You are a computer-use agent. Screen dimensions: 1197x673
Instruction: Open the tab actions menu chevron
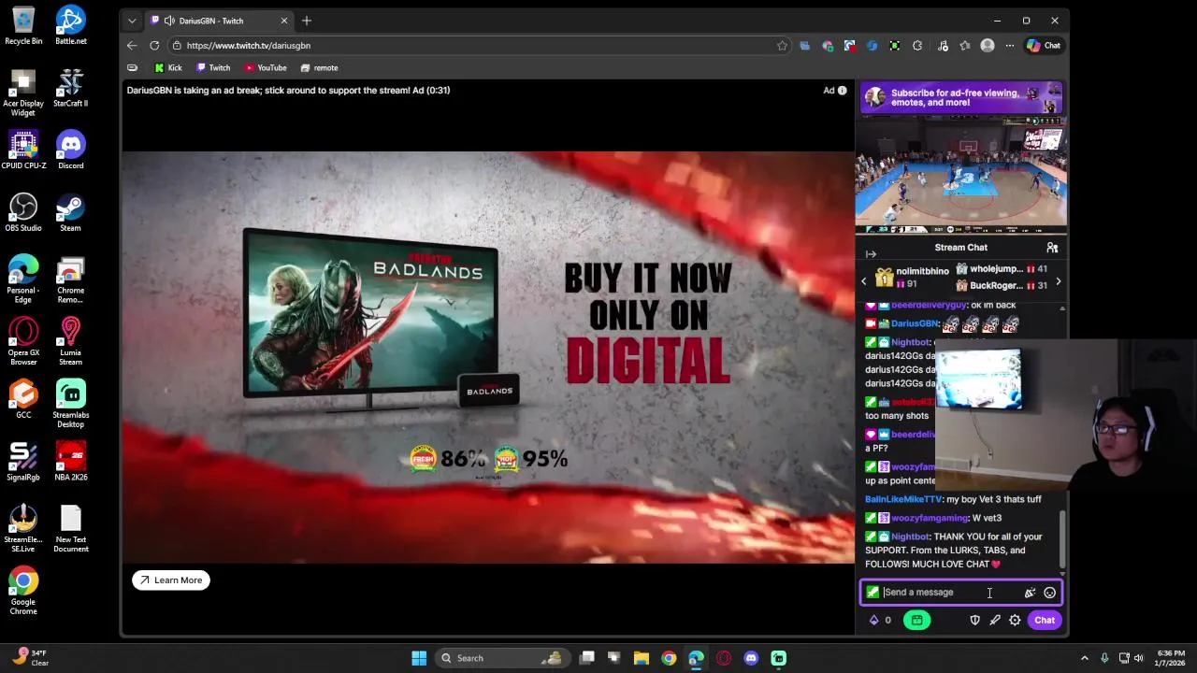[132, 21]
